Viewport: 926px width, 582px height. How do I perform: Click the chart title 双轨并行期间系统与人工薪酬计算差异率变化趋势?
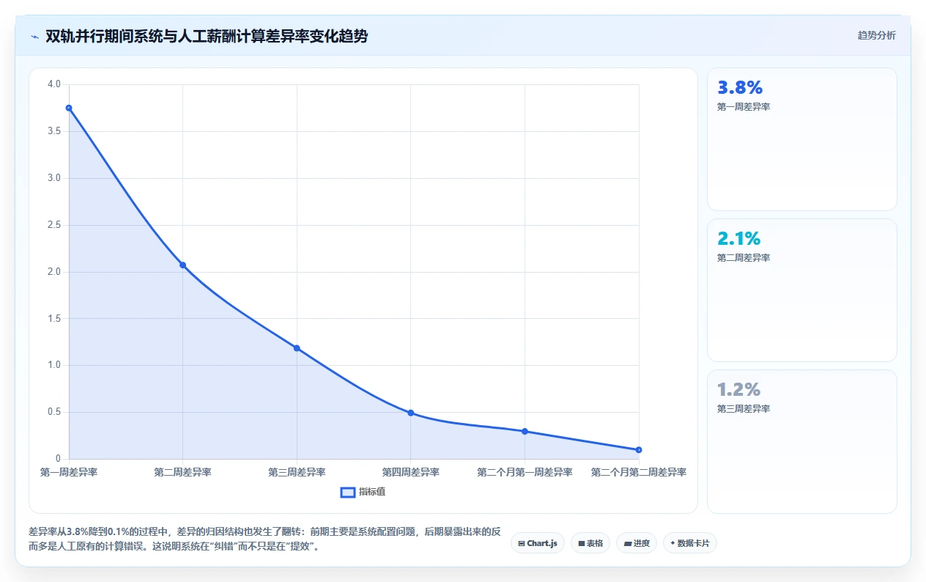(x=207, y=36)
